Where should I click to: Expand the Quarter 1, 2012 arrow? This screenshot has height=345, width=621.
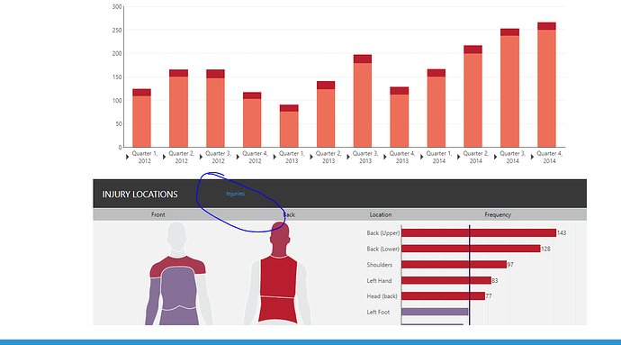pos(127,157)
